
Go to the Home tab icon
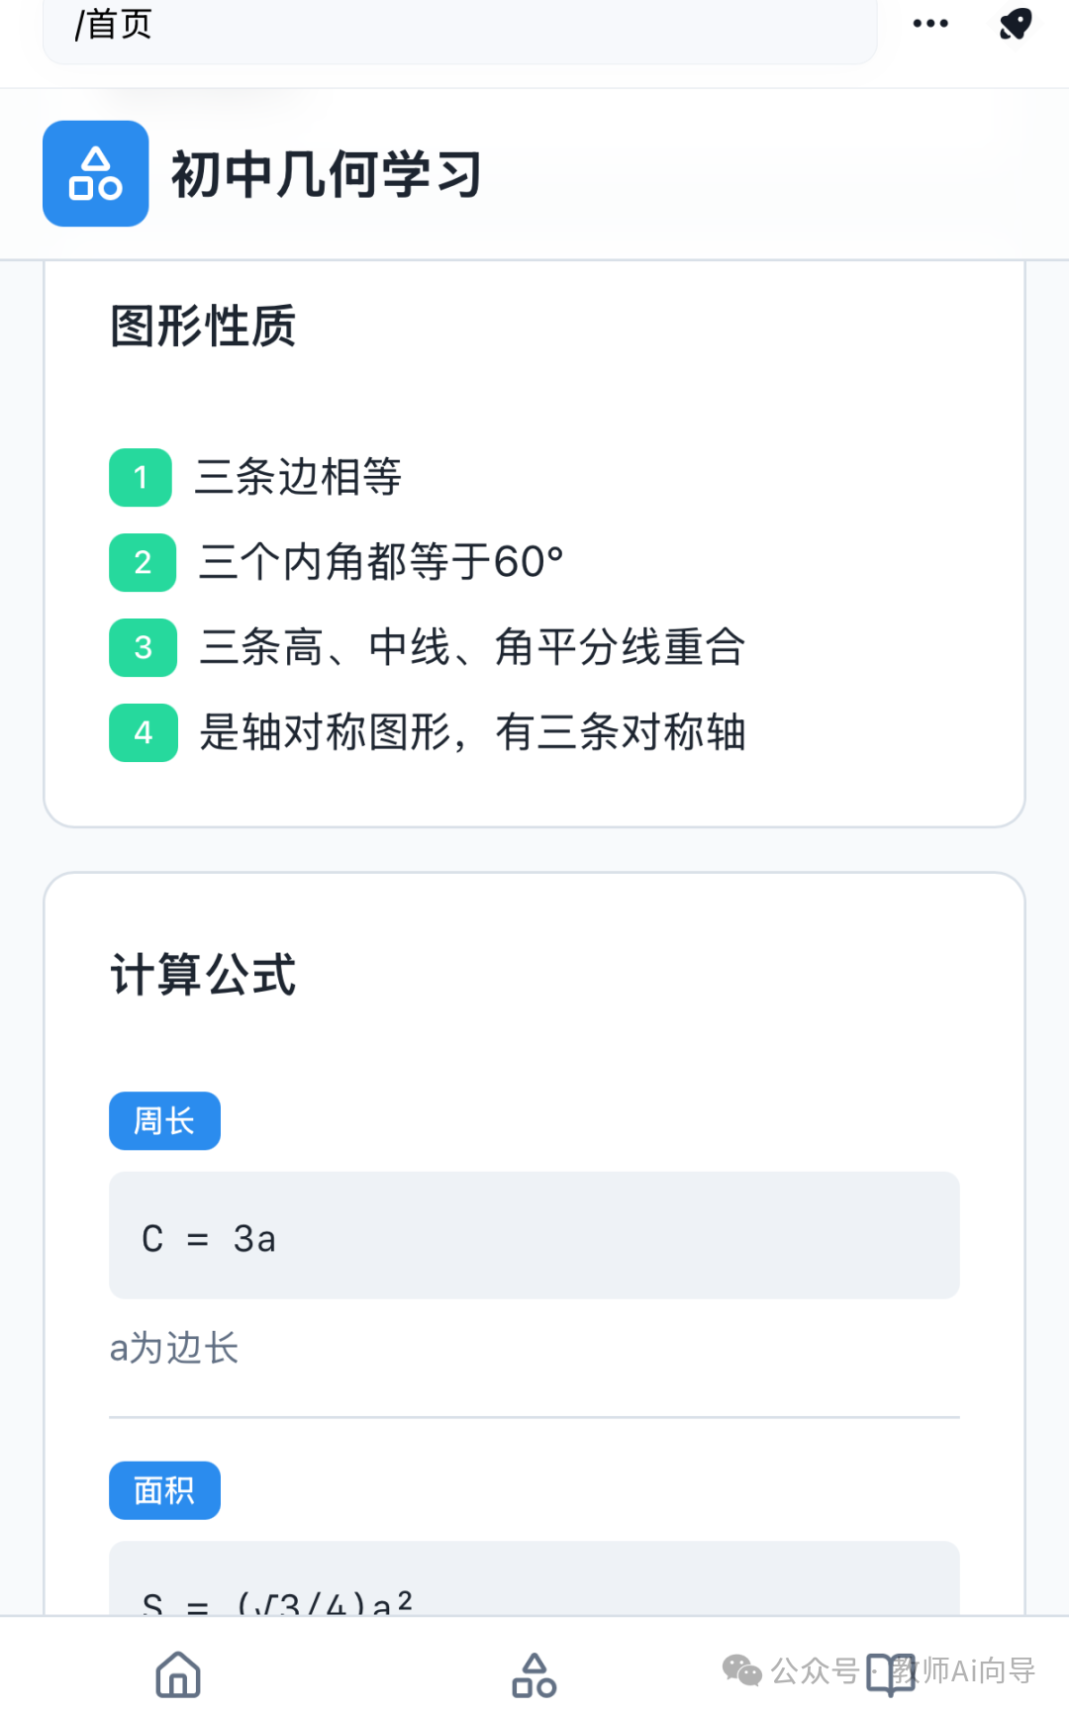tap(178, 1673)
